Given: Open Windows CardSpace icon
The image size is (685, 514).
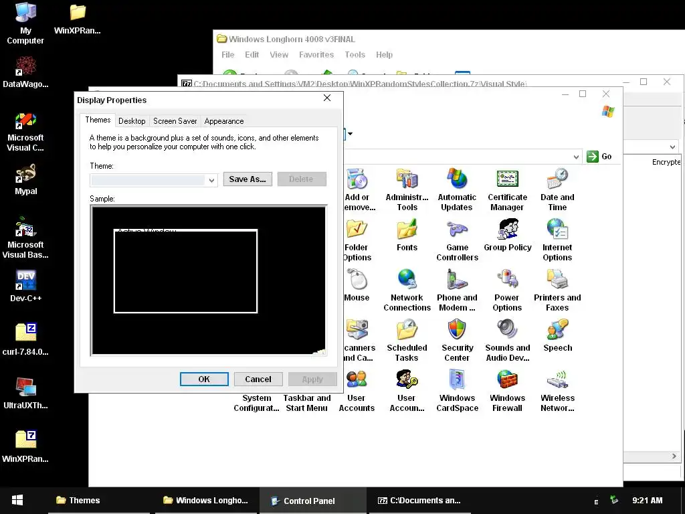Looking at the screenshot, I should [457, 390].
